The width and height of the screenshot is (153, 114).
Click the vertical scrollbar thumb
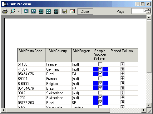pos(149,47)
